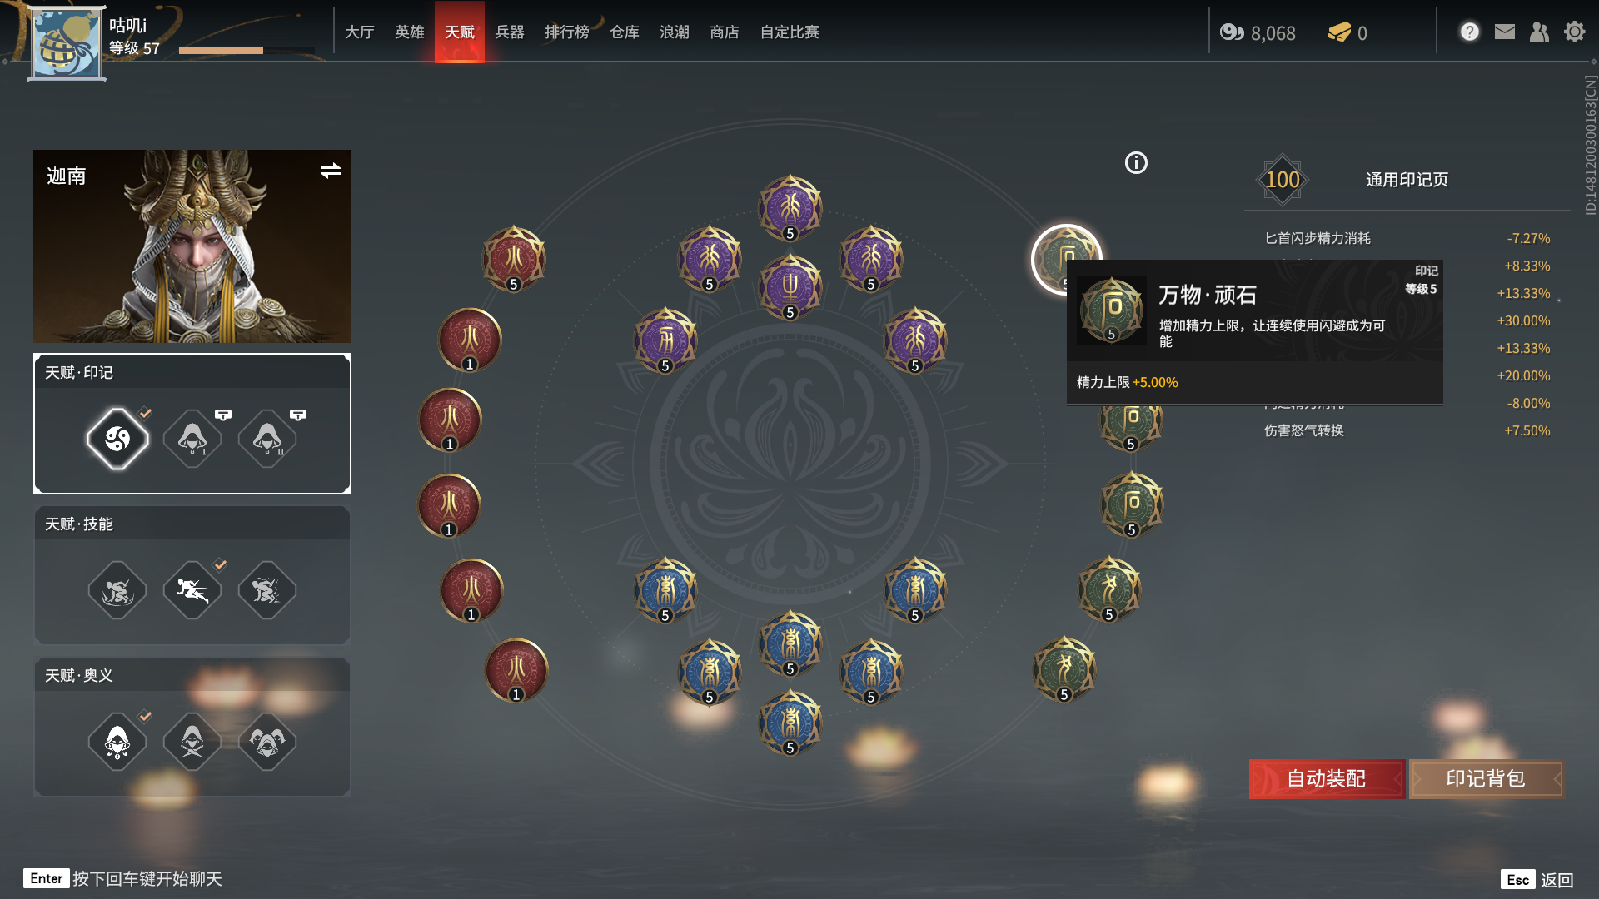The height and width of the screenshot is (899, 1599).
Task: Expand the 天赋·技能 section header
Action: (192, 524)
